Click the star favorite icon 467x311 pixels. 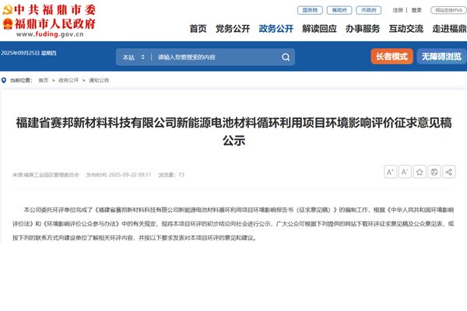click(420, 171)
